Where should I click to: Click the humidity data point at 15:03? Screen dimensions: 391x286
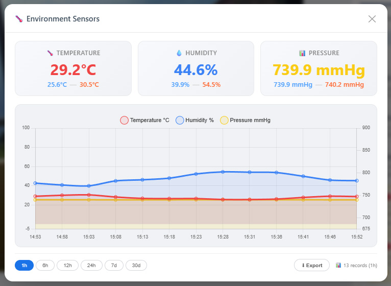[89, 186]
